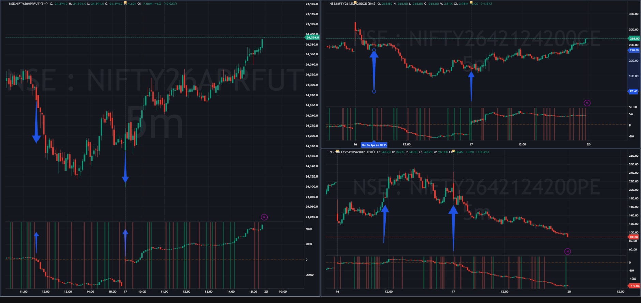Click yellow flag above day 16 in CE chart
This screenshot has height=303, width=641.
(x=355, y=3)
